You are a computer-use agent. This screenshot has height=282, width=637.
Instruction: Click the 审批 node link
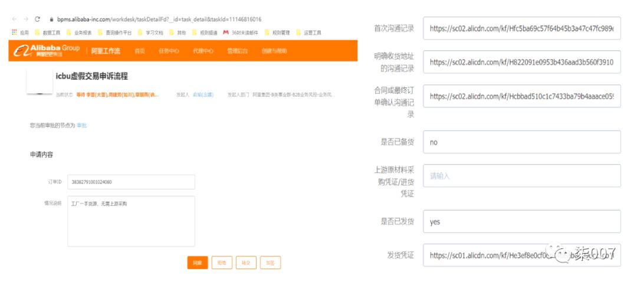coord(82,126)
